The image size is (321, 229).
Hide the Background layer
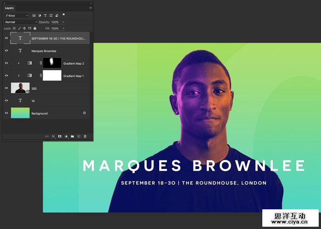coord(6,113)
